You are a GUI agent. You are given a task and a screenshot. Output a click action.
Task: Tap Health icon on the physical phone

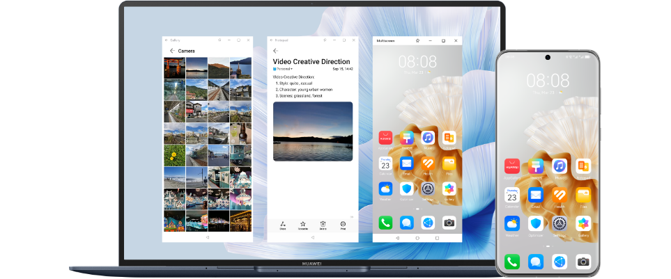click(x=560, y=195)
